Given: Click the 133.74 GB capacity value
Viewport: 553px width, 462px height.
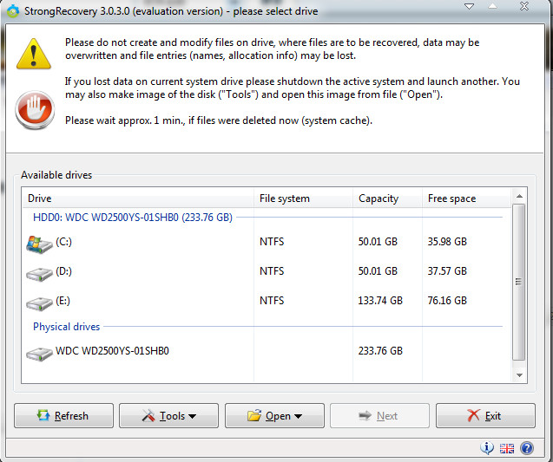Looking at the screenshot, I should tap(380, 301).
